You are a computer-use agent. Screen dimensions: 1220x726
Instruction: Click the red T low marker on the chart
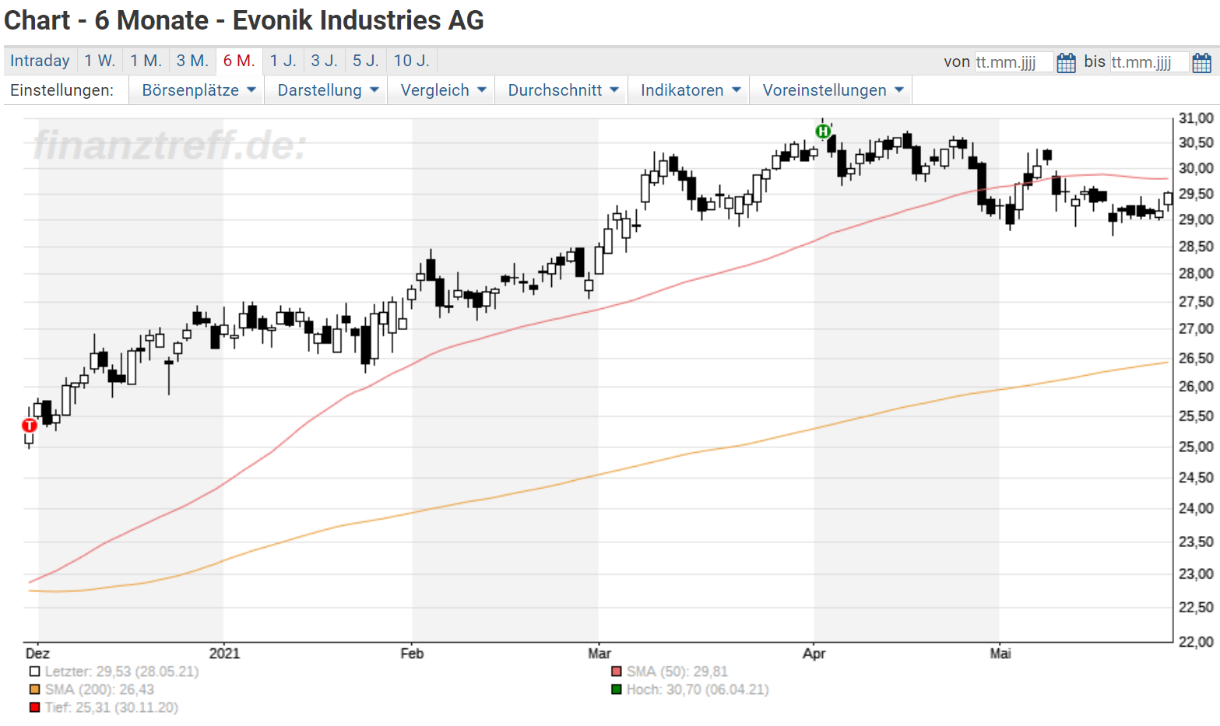[30, 426]
